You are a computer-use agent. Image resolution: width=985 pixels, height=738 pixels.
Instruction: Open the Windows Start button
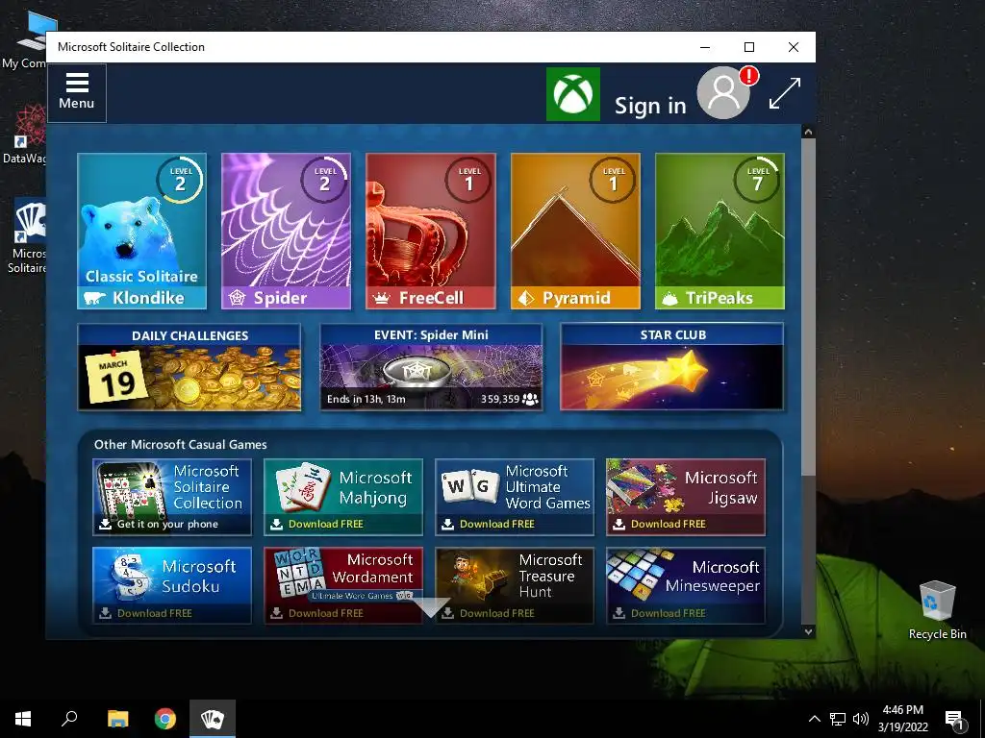coord(23,719)
